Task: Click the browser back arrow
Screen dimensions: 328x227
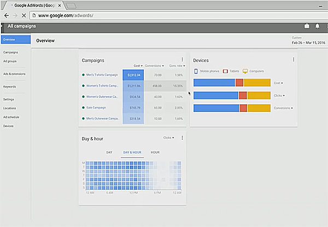Action: [x=7, y=15]
